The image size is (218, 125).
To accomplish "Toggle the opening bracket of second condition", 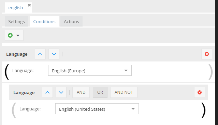I will 14,110.
